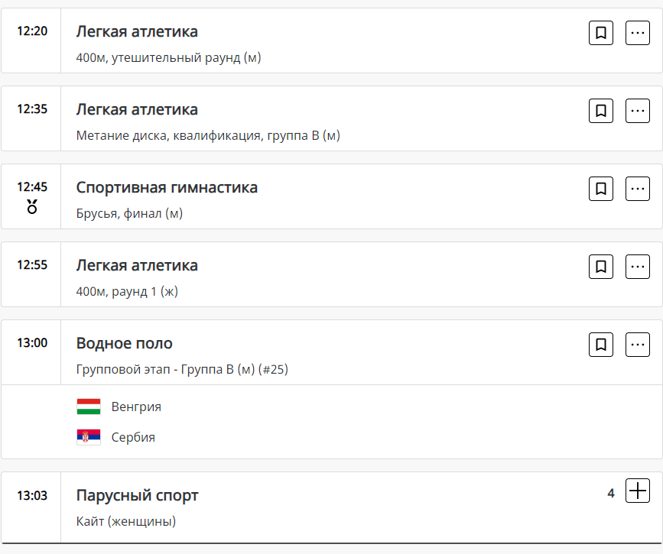This screenshot has height=554, width=663.
Task: Open more options for Спортивная гимнастика
Action: 638,189
